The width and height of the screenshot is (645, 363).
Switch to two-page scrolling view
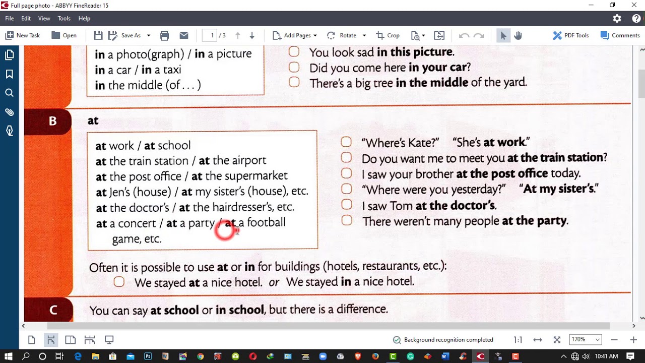pos(90,340)
